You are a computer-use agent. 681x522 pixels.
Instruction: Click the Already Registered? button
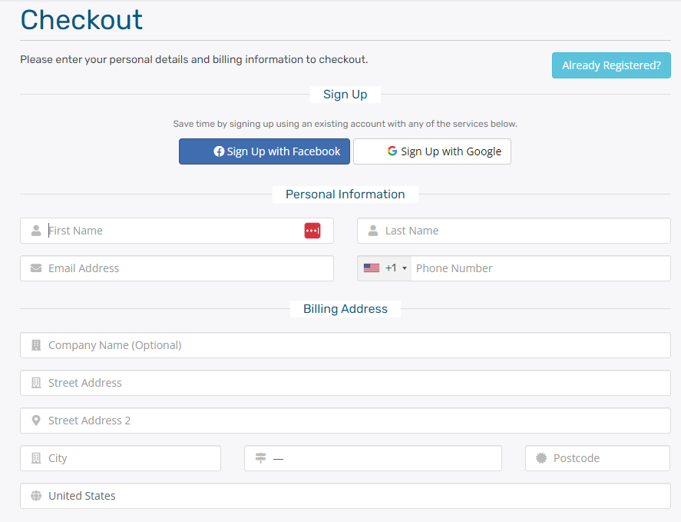[x=611, y=65]
